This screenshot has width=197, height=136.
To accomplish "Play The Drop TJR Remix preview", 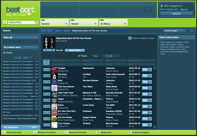I will [45, 76].
